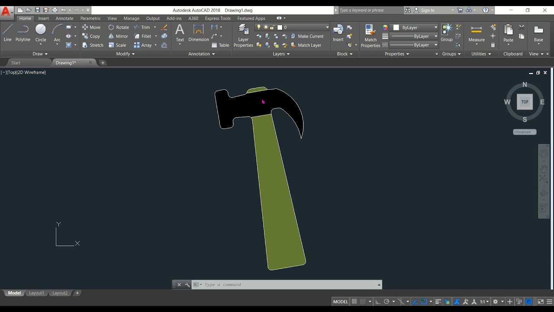The height and width of the screenshot is (312, 554).
Task: Expand the Modify panel dropdown
Action: click(x=126, y=54)
